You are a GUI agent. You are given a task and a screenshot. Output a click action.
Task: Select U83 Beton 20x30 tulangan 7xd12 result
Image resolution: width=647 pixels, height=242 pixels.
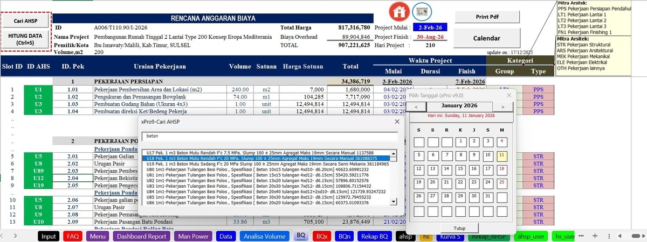[266, 185]
